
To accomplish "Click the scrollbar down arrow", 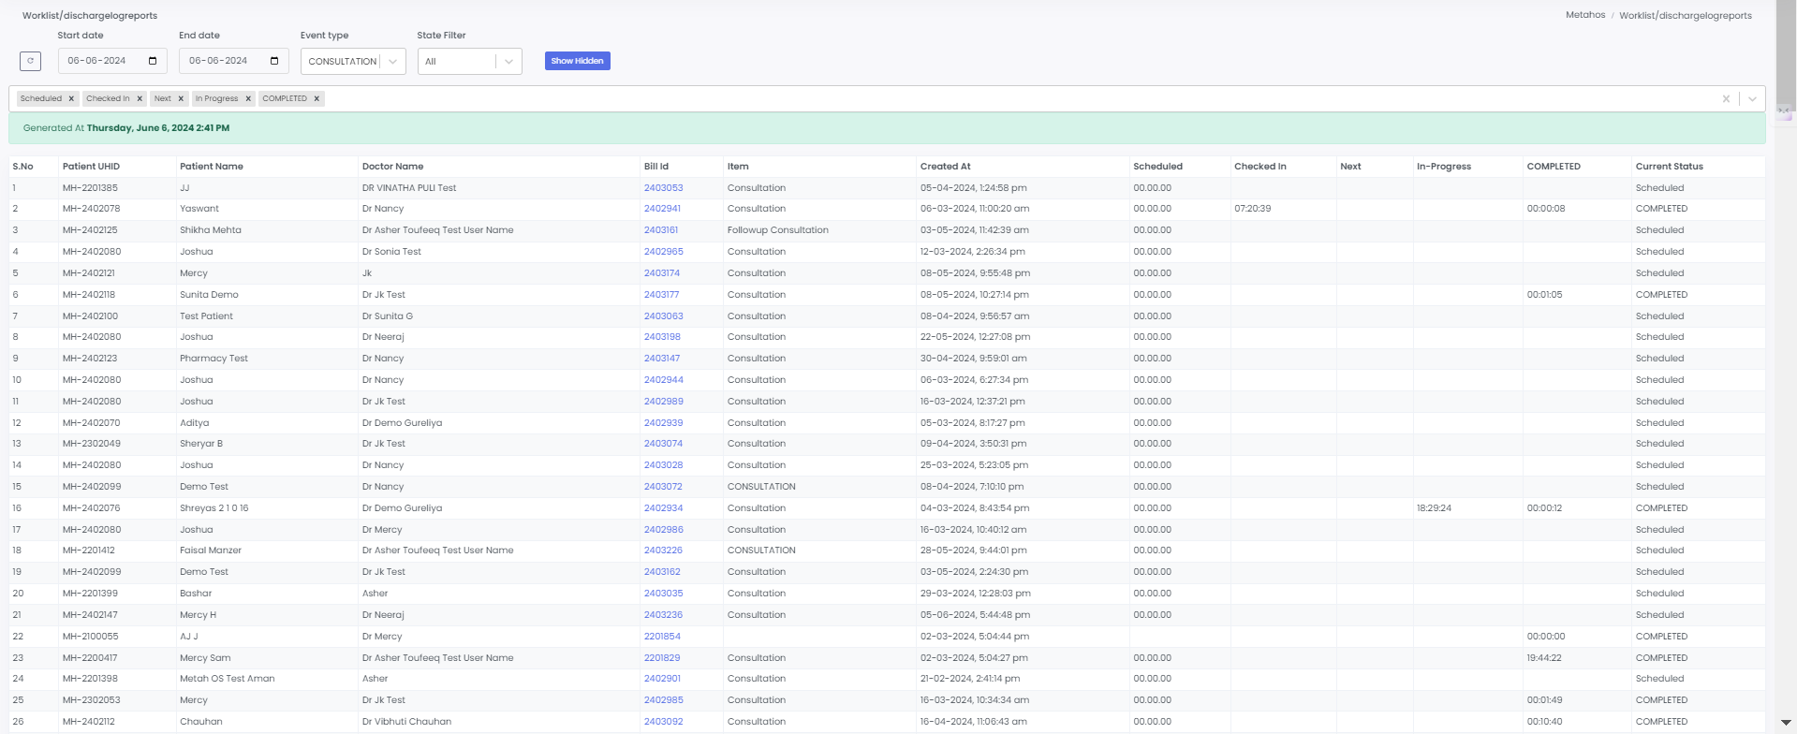I will (1786, 722).
